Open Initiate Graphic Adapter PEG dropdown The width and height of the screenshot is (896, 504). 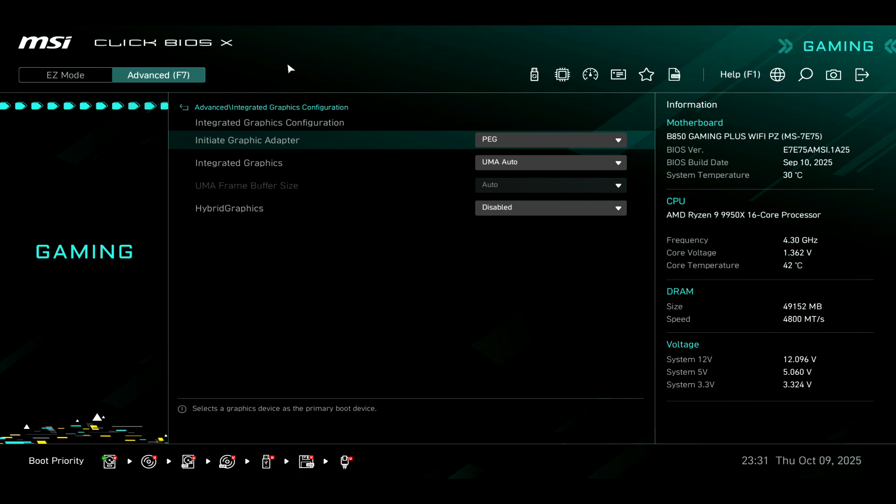tap(551, 140)
